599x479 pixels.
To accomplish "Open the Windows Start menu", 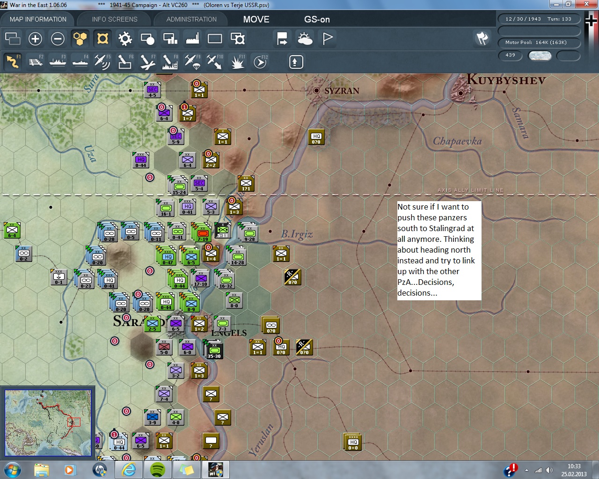I will point(12,470).
